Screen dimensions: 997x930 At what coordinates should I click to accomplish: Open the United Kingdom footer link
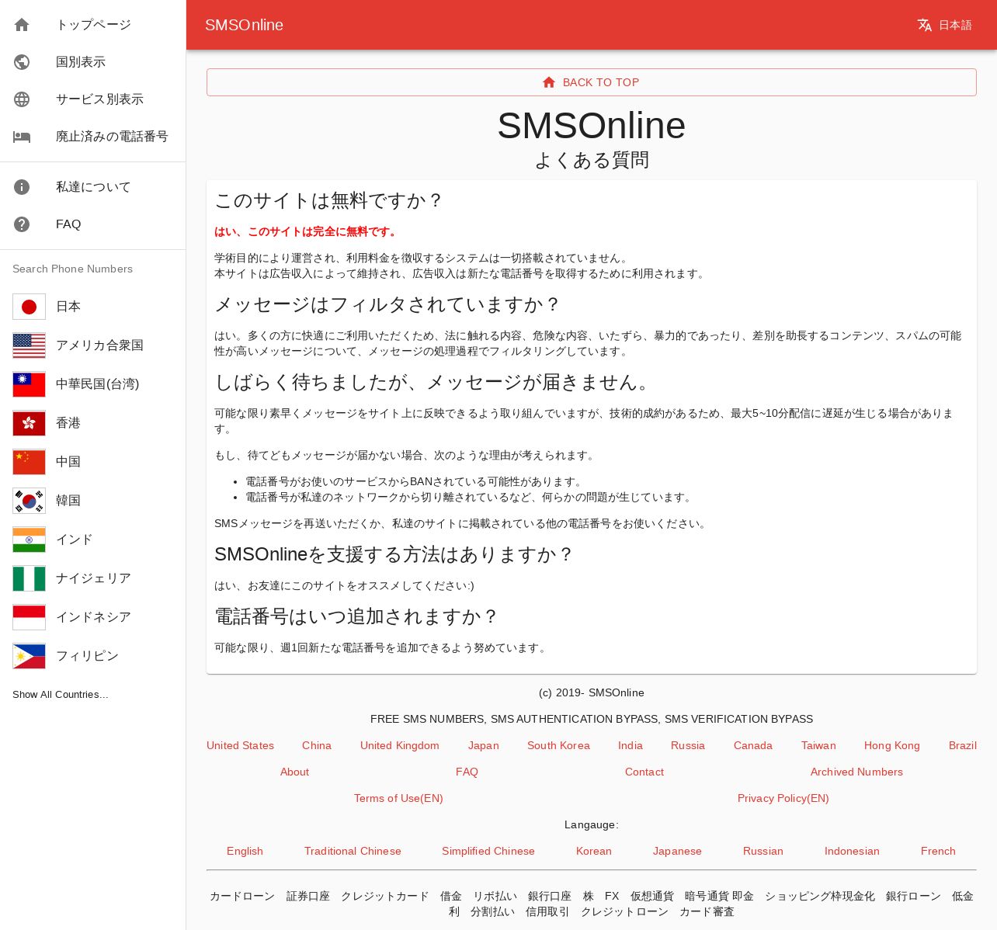(400, 745)
